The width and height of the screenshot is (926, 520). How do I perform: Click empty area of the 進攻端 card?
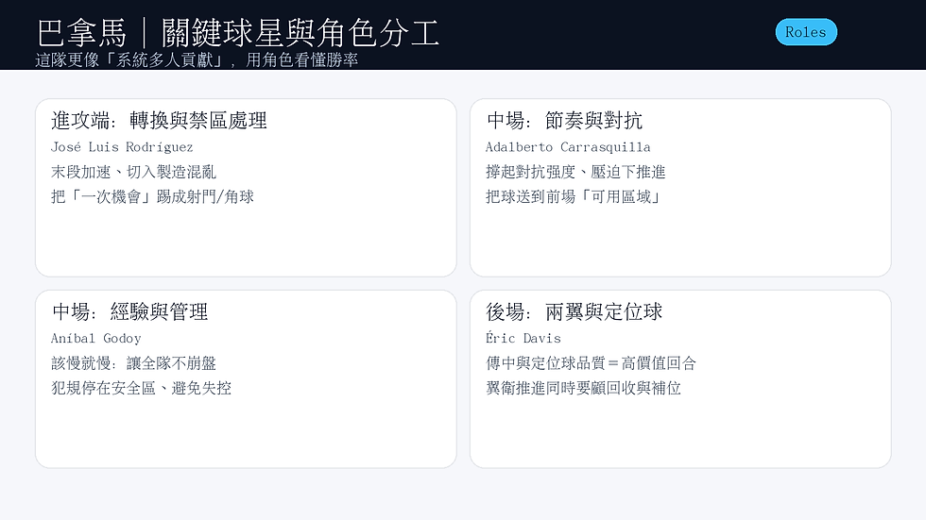246,242
